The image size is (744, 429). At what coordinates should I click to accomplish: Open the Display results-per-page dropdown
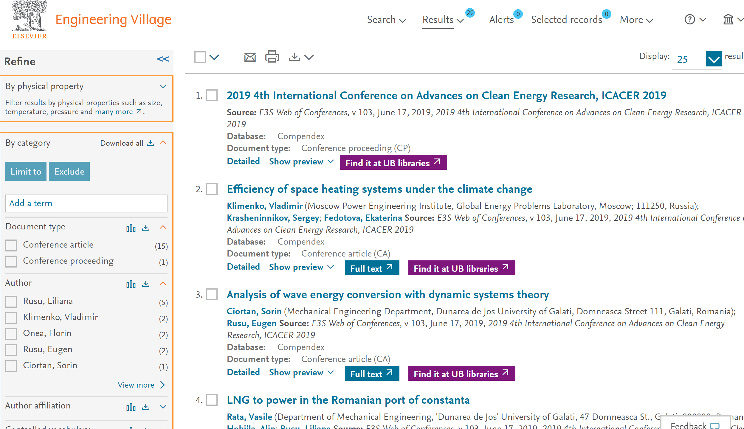tap(714, 59)
